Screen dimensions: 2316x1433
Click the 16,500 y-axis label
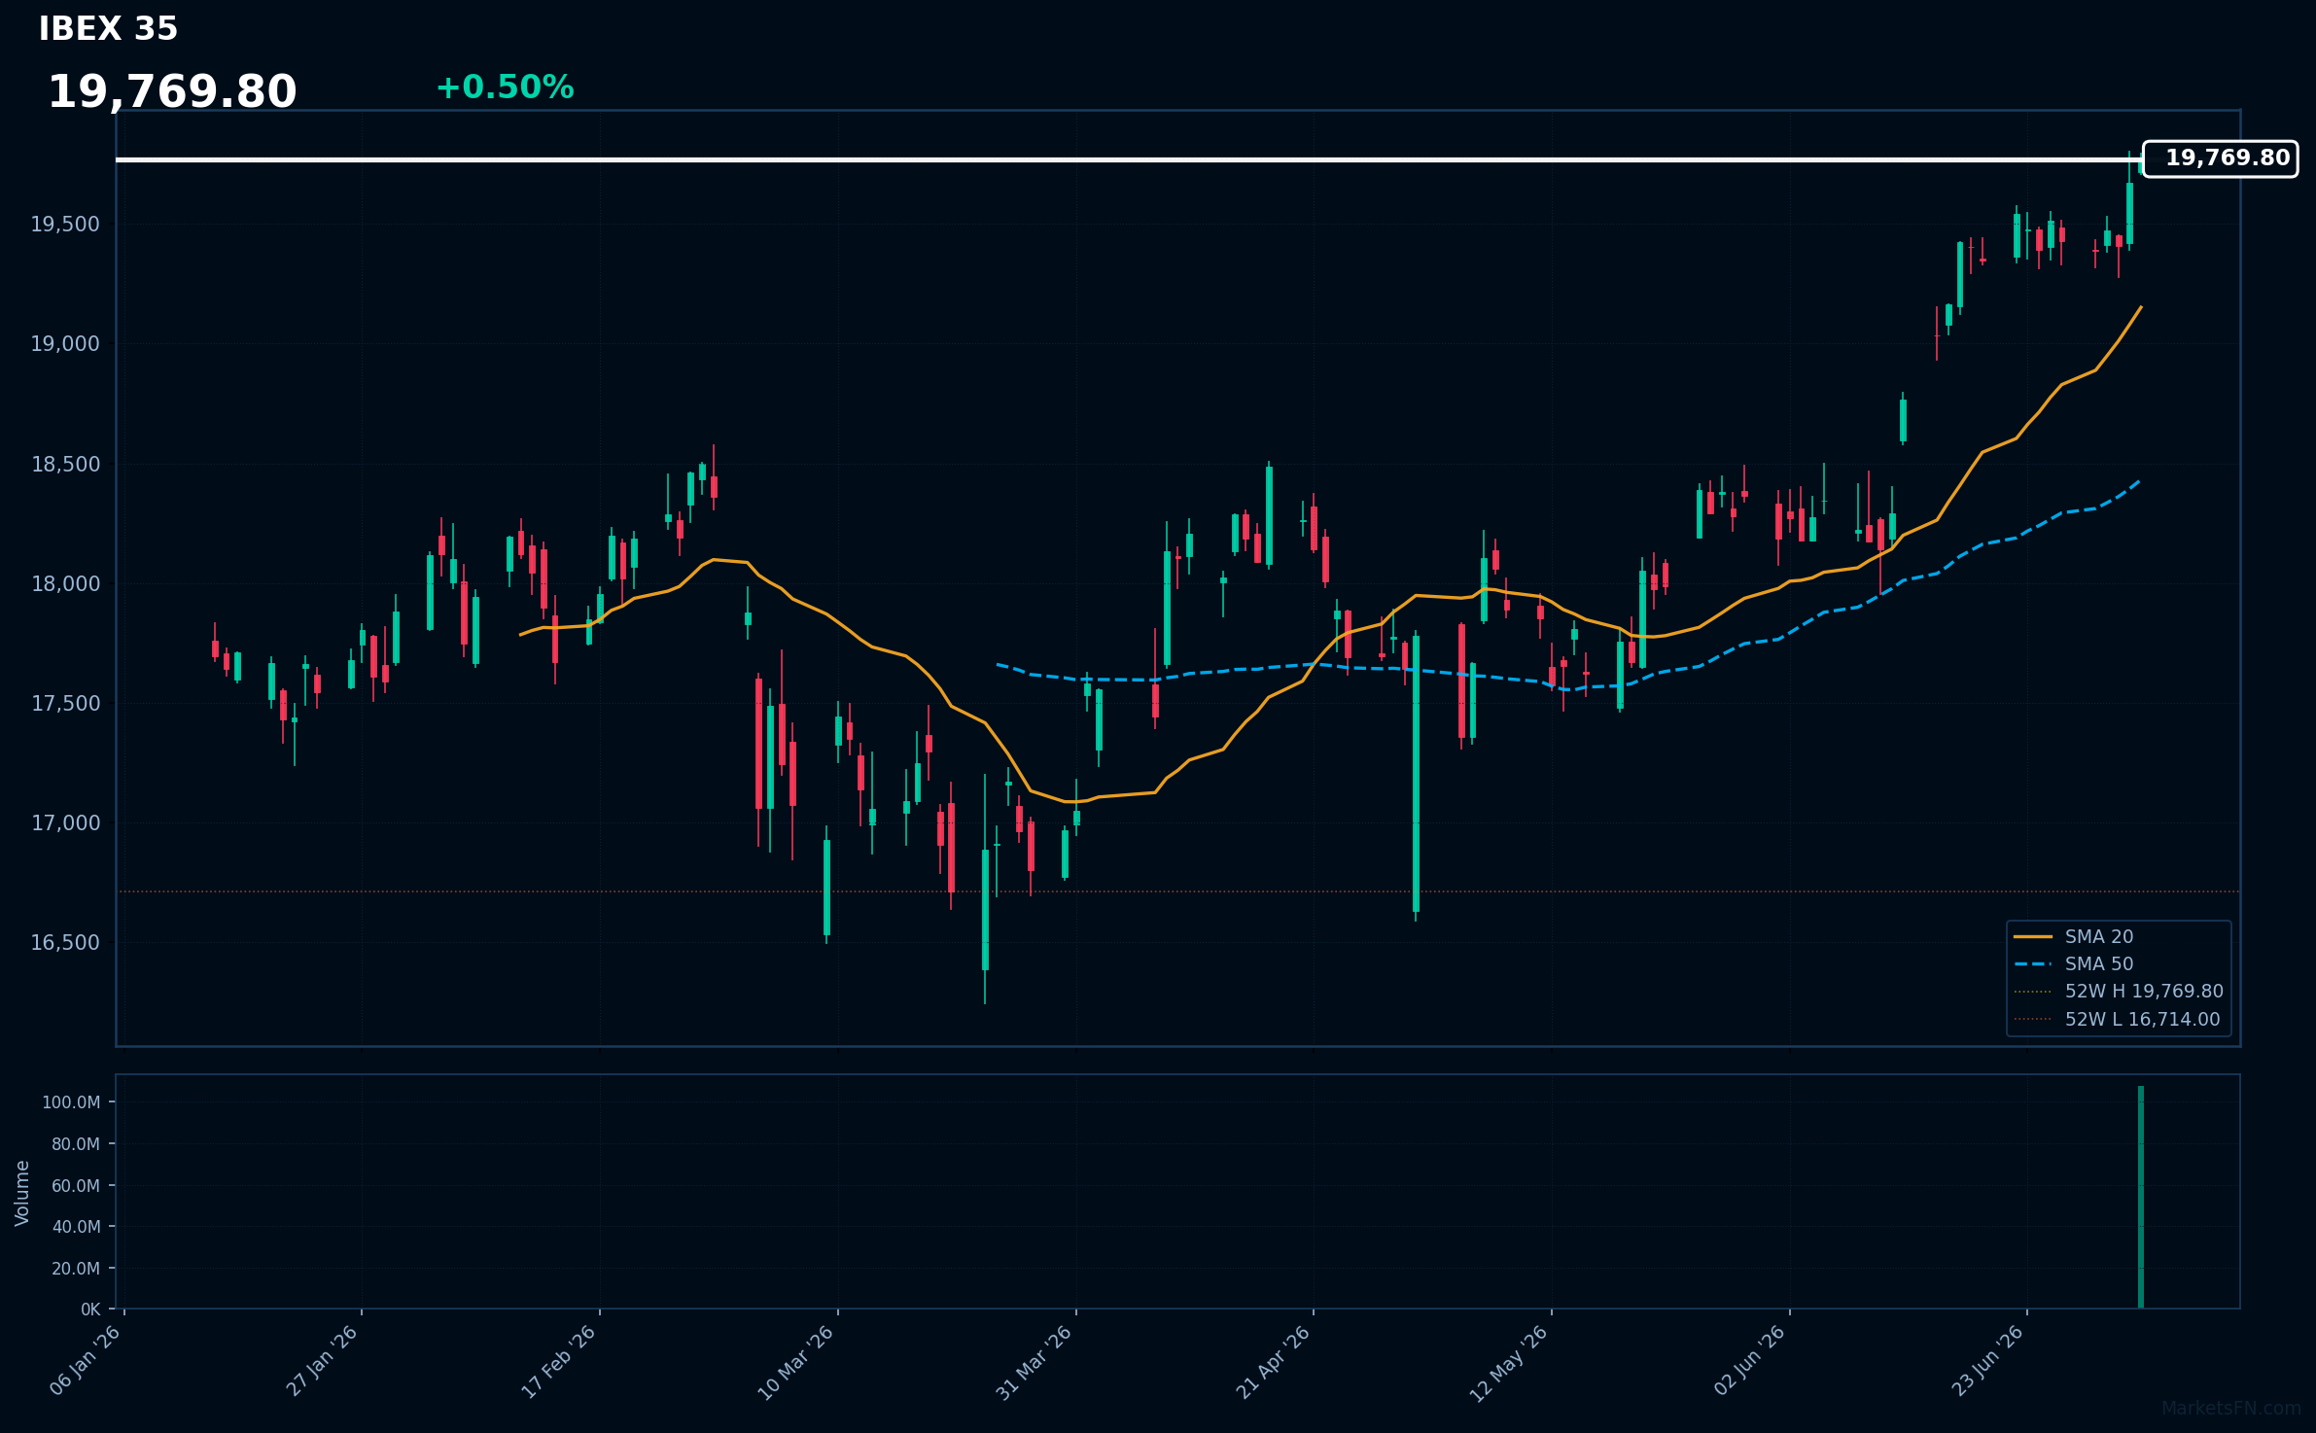tap(65, 943)
